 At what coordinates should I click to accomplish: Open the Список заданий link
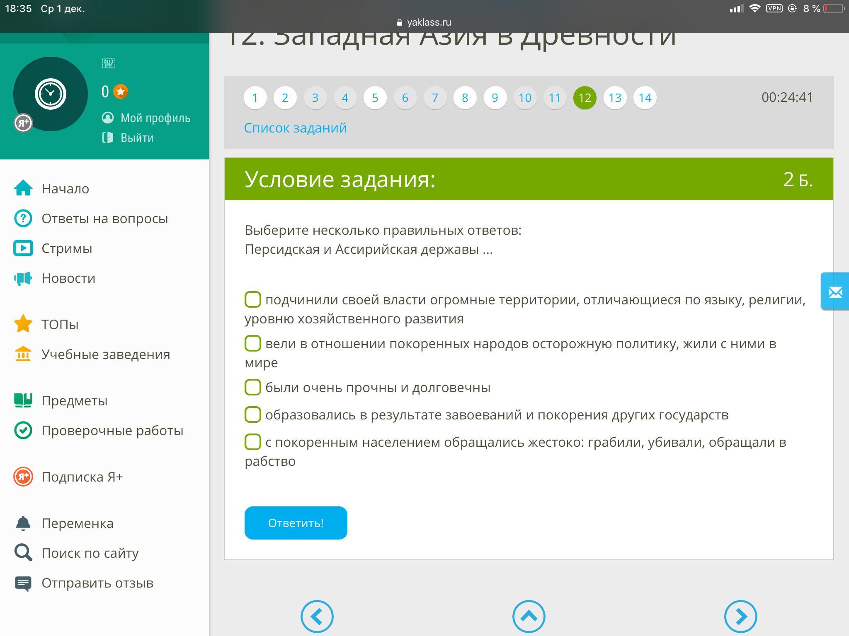pos(295,128)
